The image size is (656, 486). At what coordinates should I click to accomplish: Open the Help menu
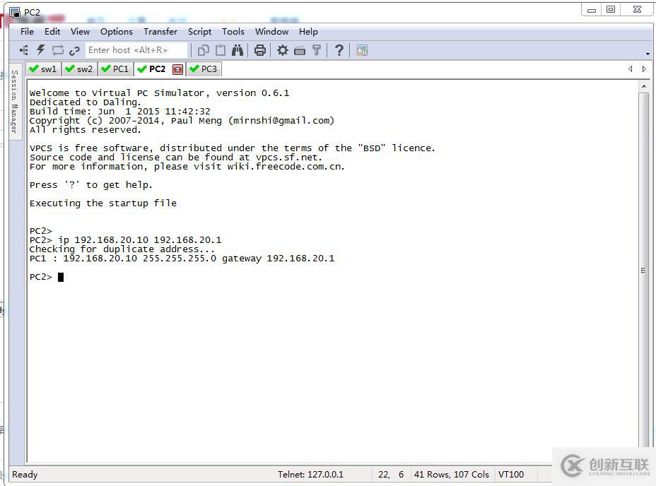point(308,32)
